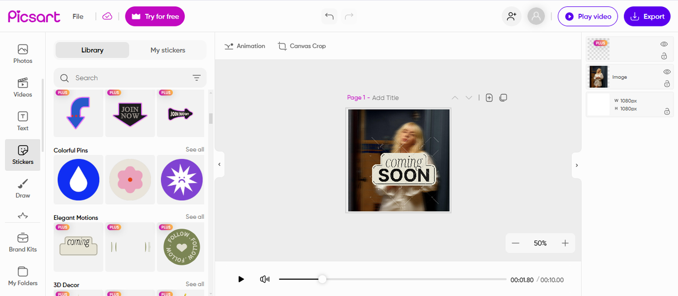See all Colorful Pins stickers
Screen dimensions: 678x296
194,150
